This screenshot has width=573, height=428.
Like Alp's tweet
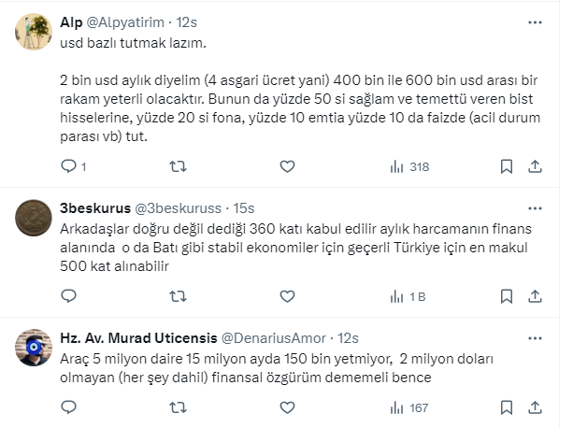tap(287, 166)
